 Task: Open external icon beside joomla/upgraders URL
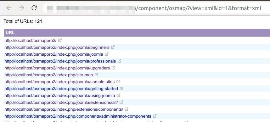(x=113, y=68)
